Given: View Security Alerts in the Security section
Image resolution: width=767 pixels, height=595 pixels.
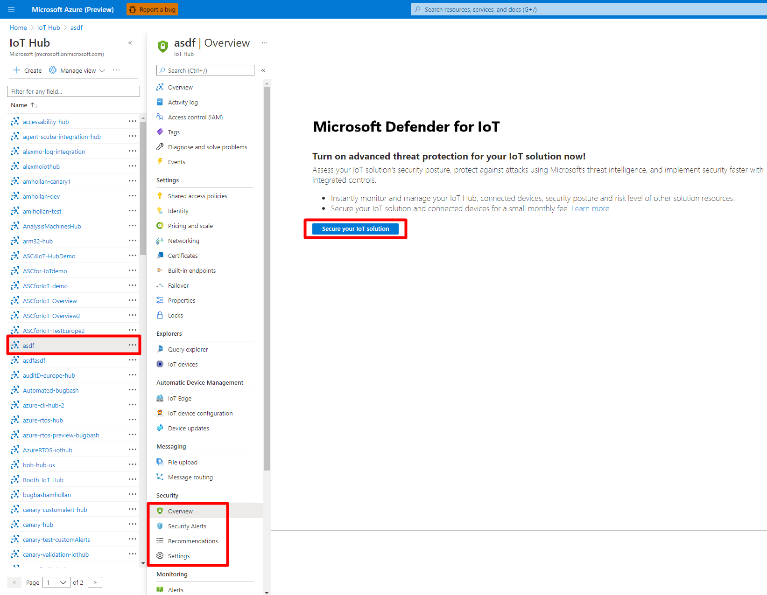Looking at the screenshot, I should pos(187,526).
